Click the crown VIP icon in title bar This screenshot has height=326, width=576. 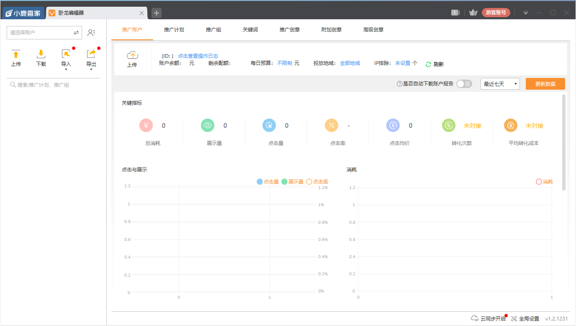click(x=473, y=13)
